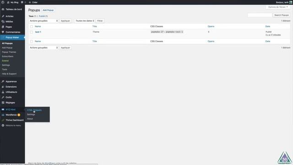Select Settings in XYZ Html flyout
This screenshot has width=293, height=165.
(31, 114)
